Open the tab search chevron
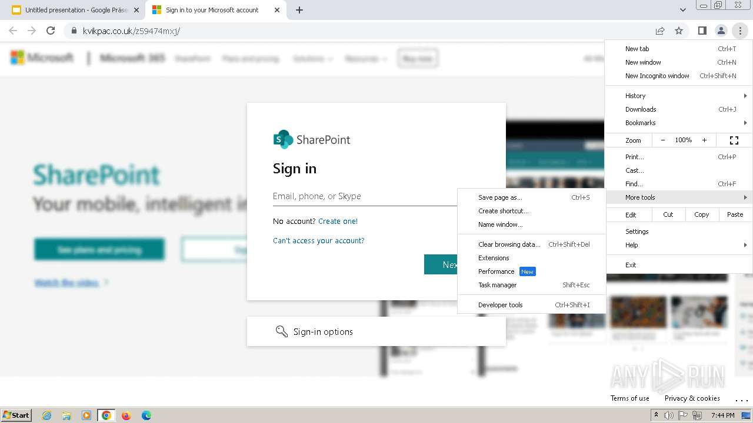This screenshot has width=753, height=423. tap(682, 10)
